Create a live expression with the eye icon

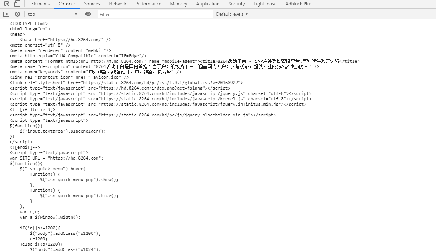coord(88,14)
